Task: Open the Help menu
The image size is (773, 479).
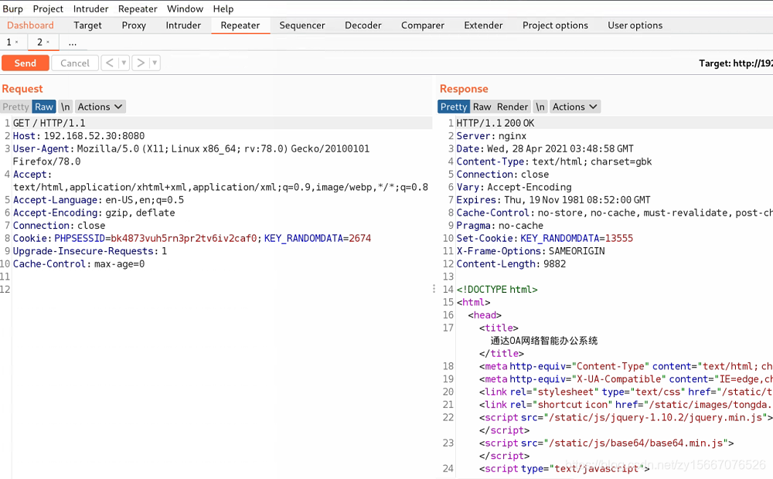Action: [x=223, y=8]
